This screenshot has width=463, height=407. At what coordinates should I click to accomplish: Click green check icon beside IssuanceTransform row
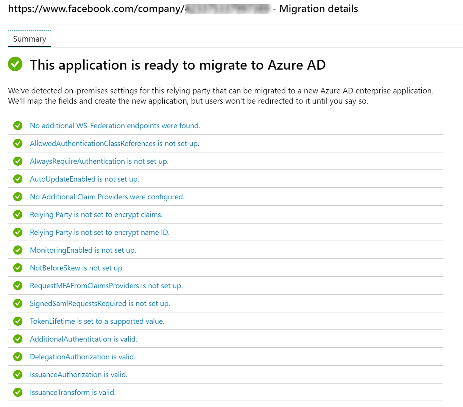[18, 392]
